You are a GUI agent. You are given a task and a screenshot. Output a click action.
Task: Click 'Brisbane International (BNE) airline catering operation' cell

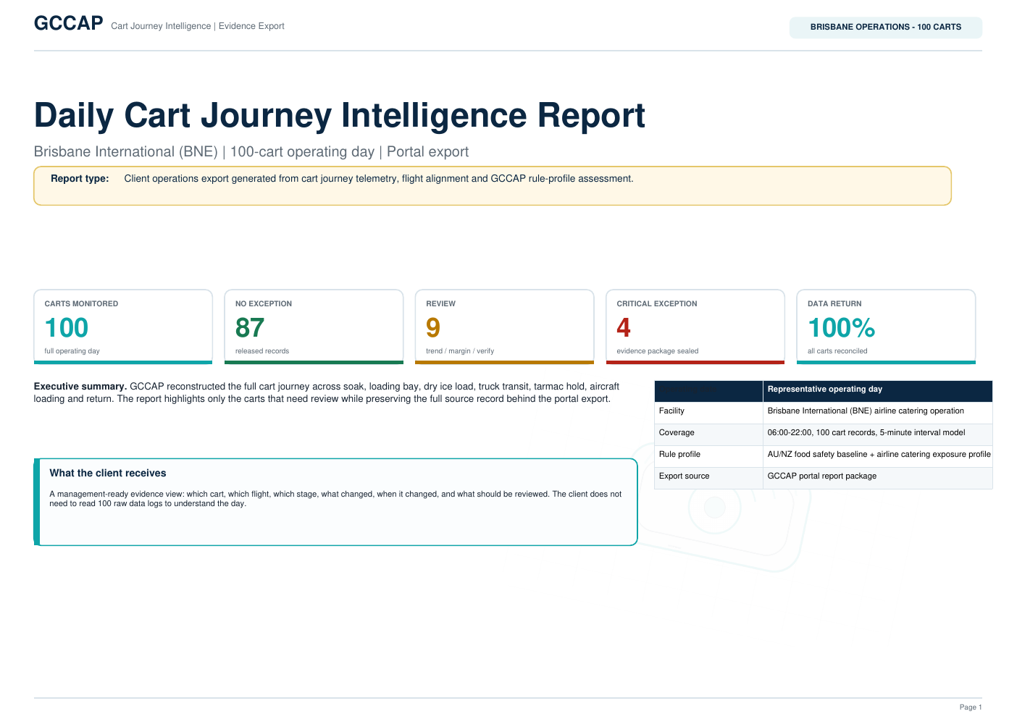866,411
